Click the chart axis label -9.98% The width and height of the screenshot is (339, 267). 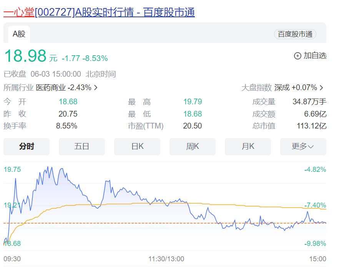click(315, 244)
